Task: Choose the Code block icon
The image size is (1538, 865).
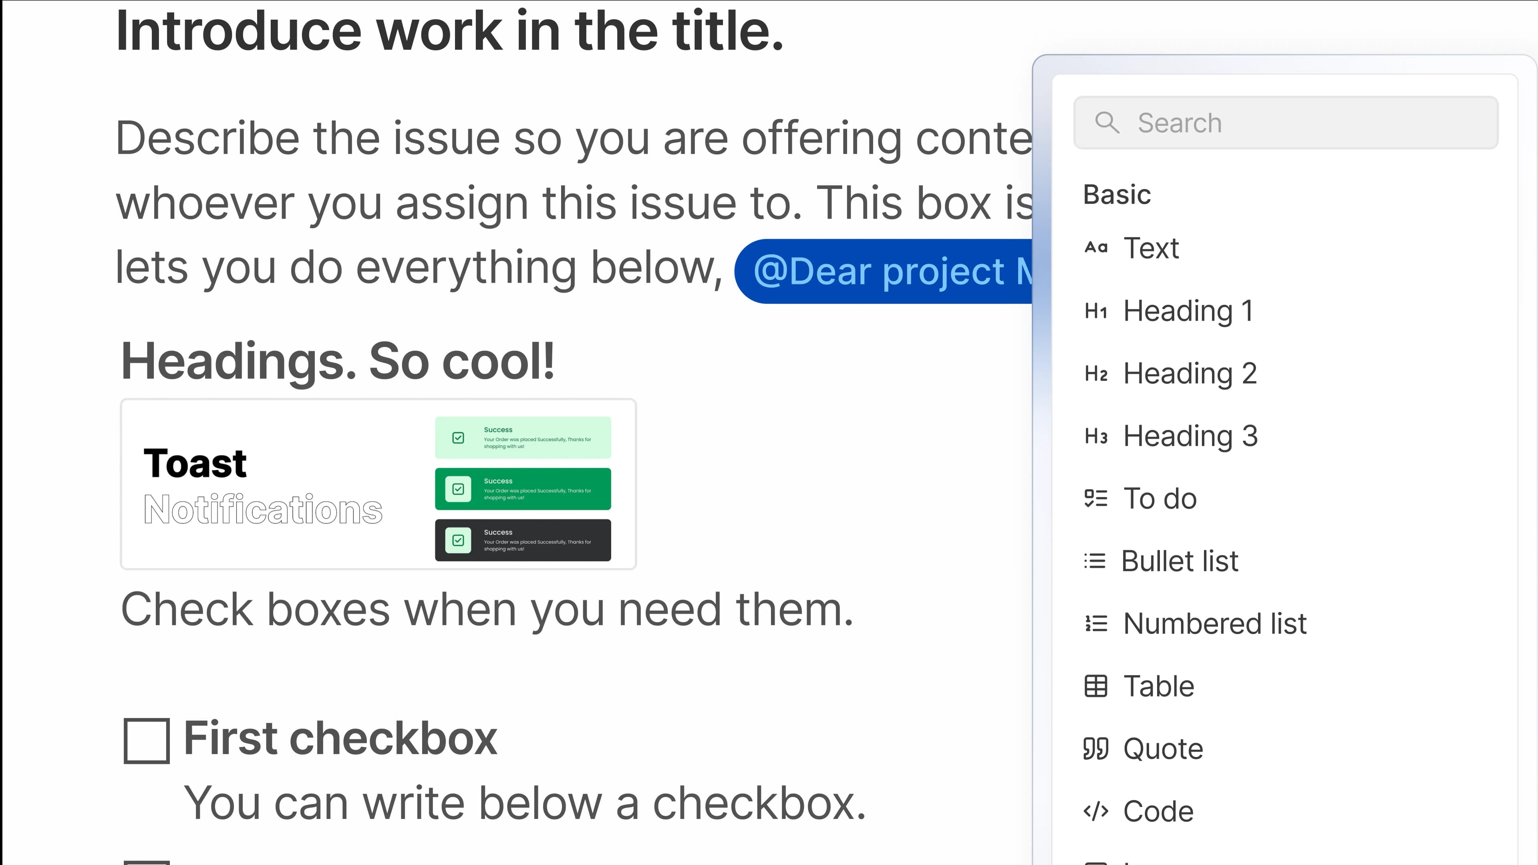Action: tap(1095, 811)
